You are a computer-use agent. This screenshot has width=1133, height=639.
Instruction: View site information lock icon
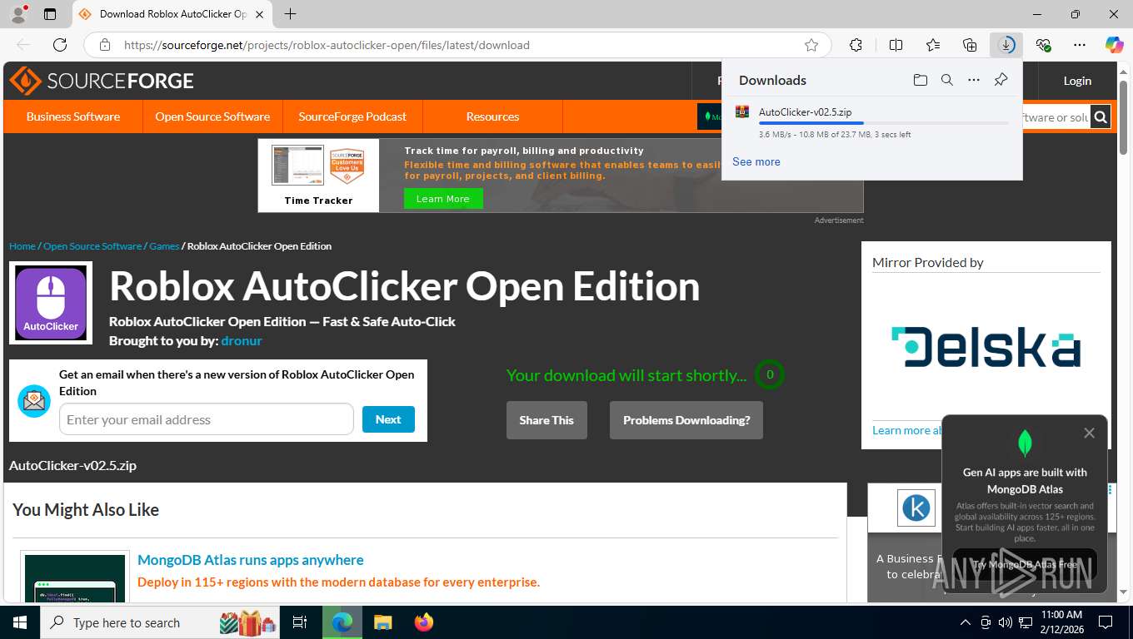coord(104,45)
